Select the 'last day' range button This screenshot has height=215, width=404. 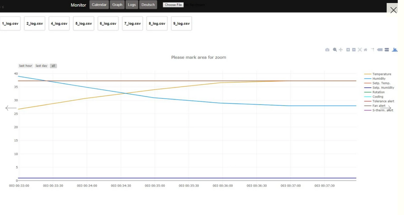(x=41, y=66)
